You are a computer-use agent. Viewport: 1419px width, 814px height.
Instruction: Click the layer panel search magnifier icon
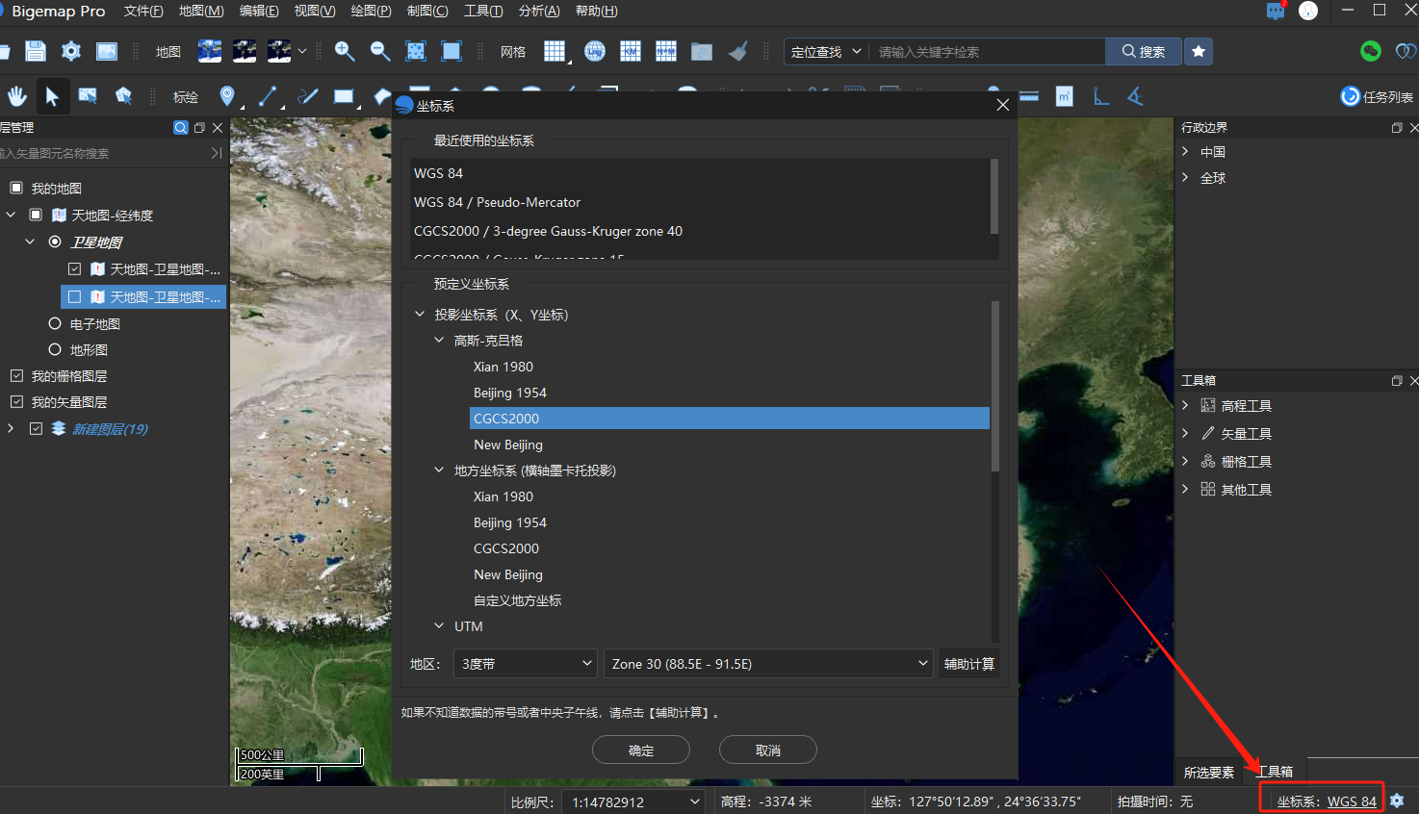pos(180,127)
